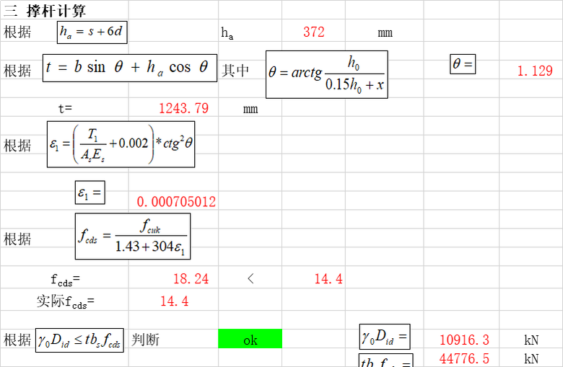Select the small "ε1 =" label box
Image resolution: width=563 pixels, height=367 pixels.
coord(90,193)
